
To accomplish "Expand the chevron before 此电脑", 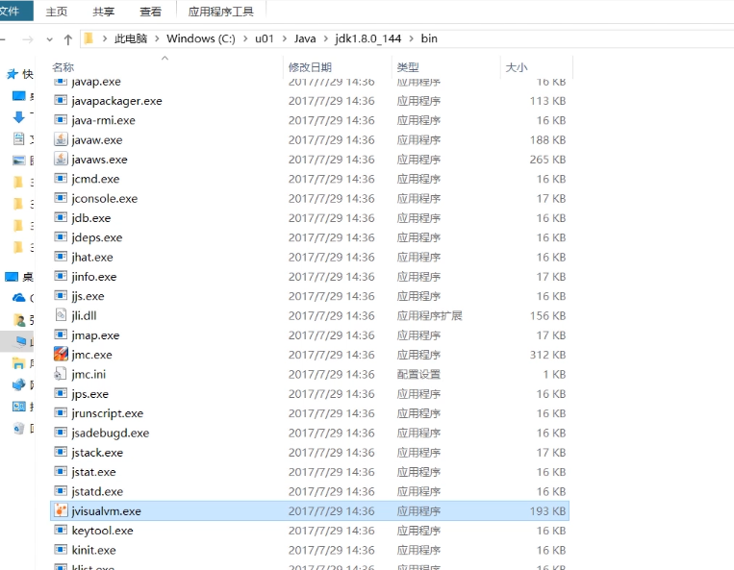I will tap(105, 38).
